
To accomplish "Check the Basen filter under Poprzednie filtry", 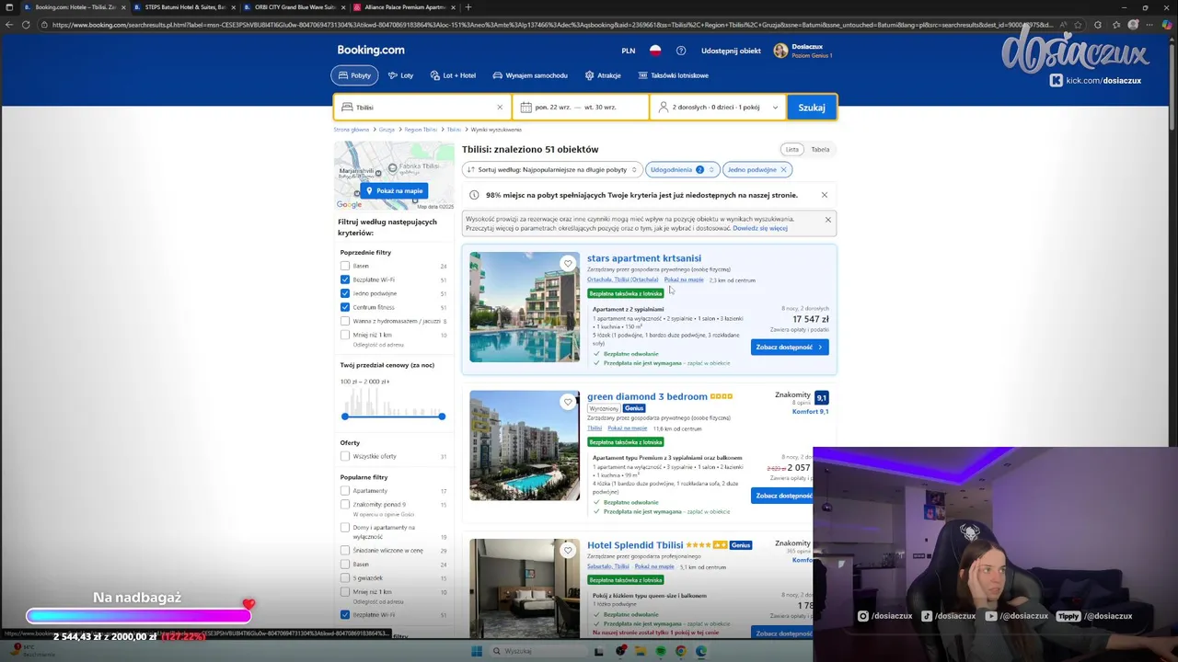I will [345, 266].
